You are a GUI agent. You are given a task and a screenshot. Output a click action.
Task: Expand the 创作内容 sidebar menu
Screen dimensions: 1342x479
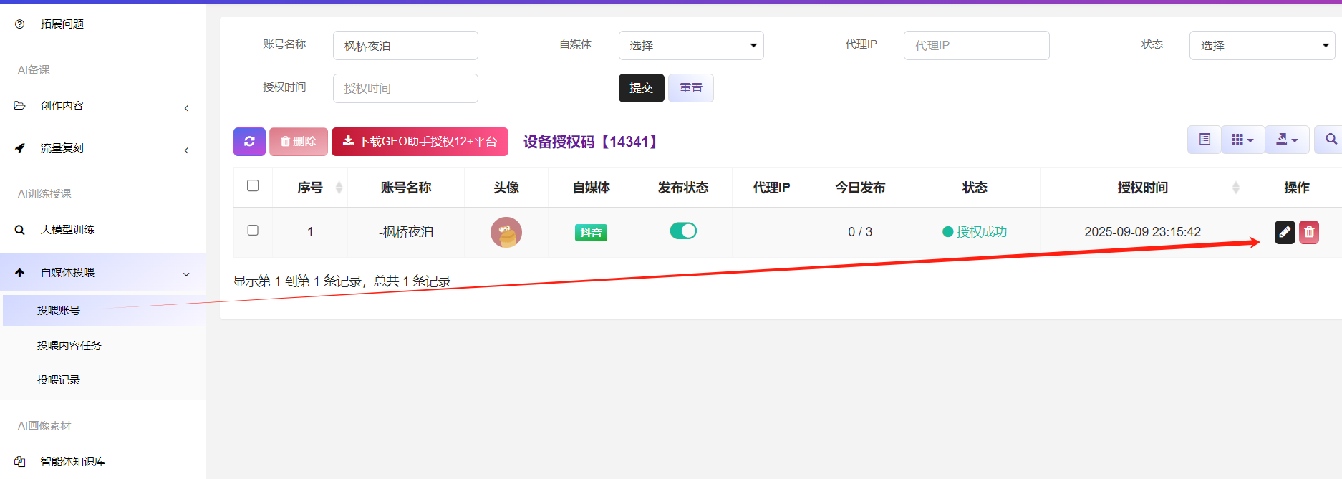click(103, 106)
